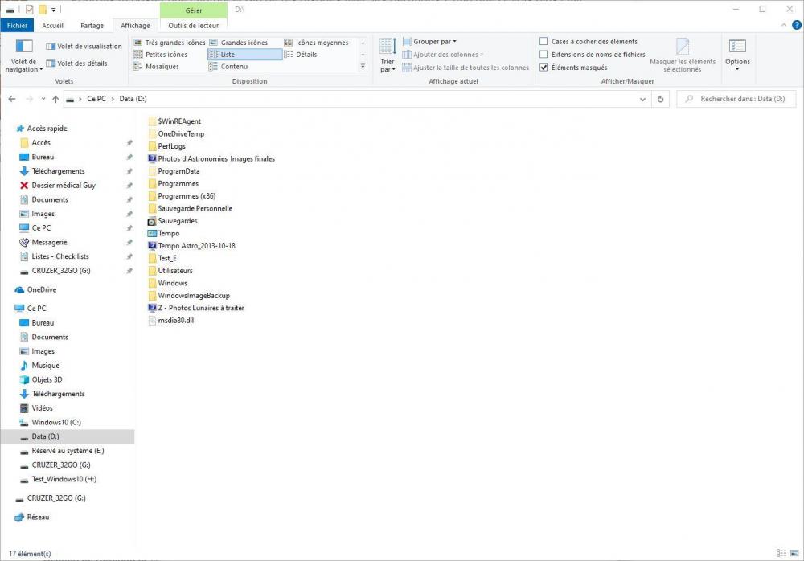Select the $WinREAgent folder
The height and width of the screenshot is (561, 804).
coord(174,121)
